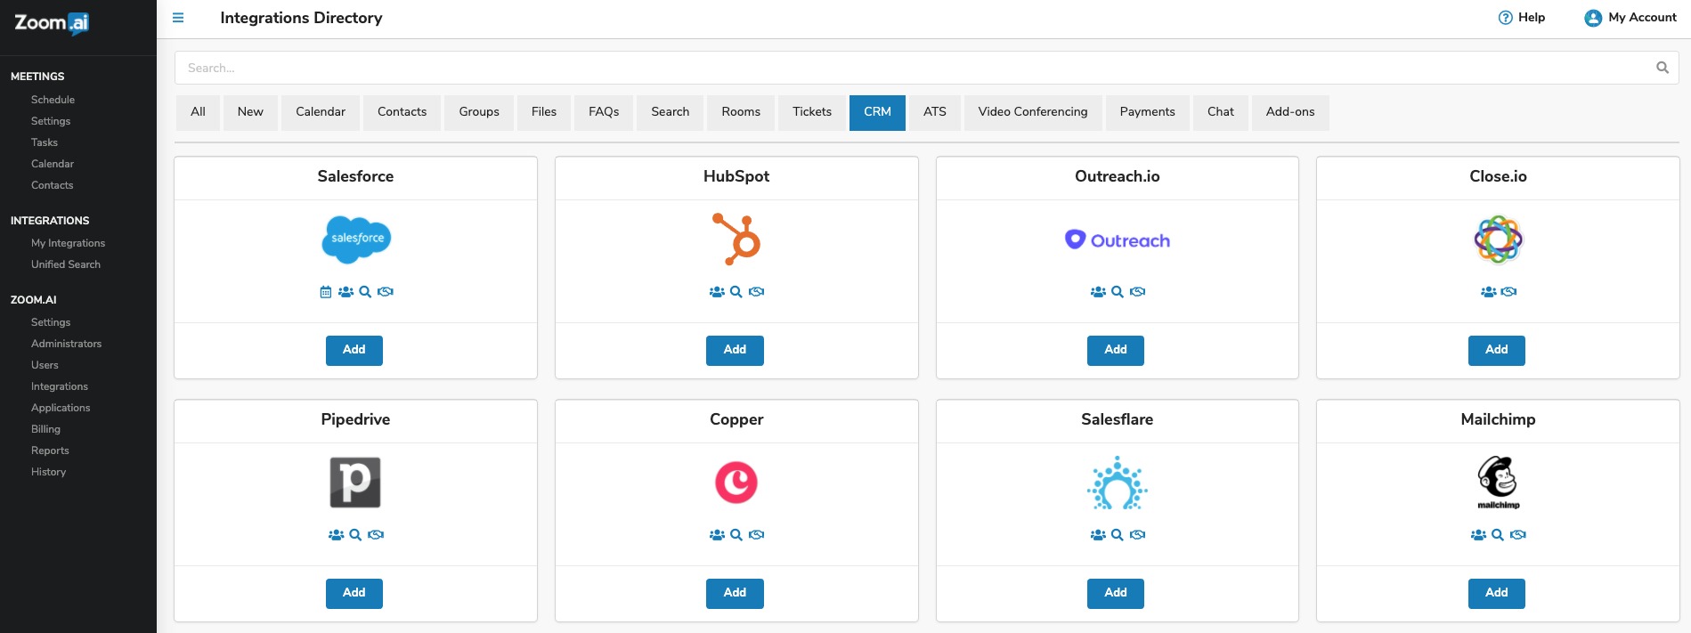Focus the integrations search field
Screen dimensions: 1691x633
[908, 68]
